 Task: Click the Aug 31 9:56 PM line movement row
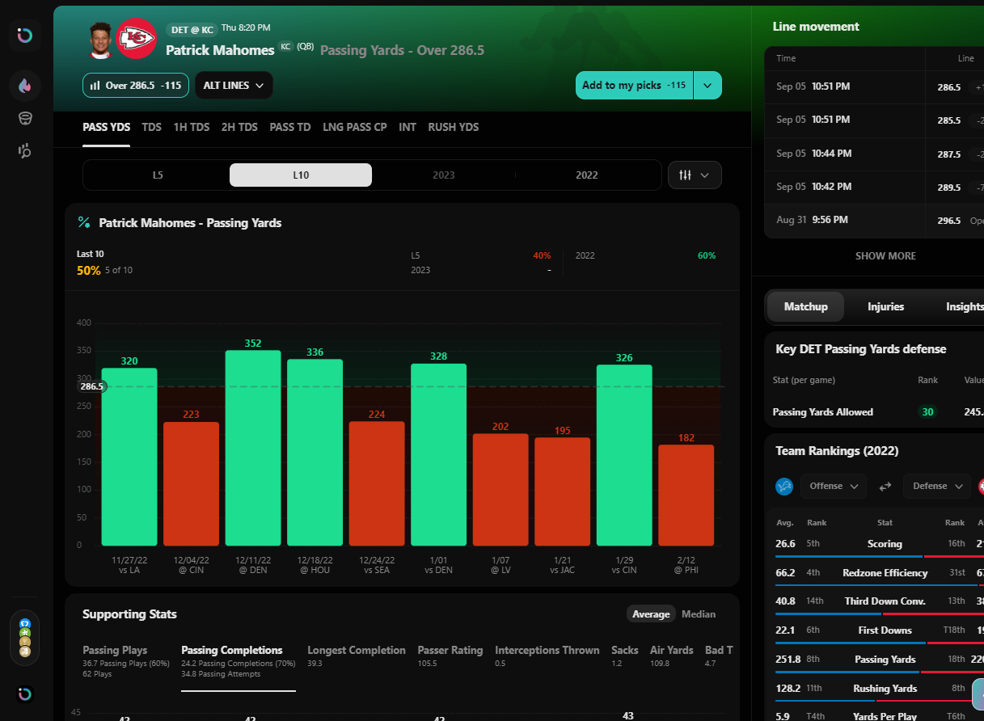pos(874,220)
